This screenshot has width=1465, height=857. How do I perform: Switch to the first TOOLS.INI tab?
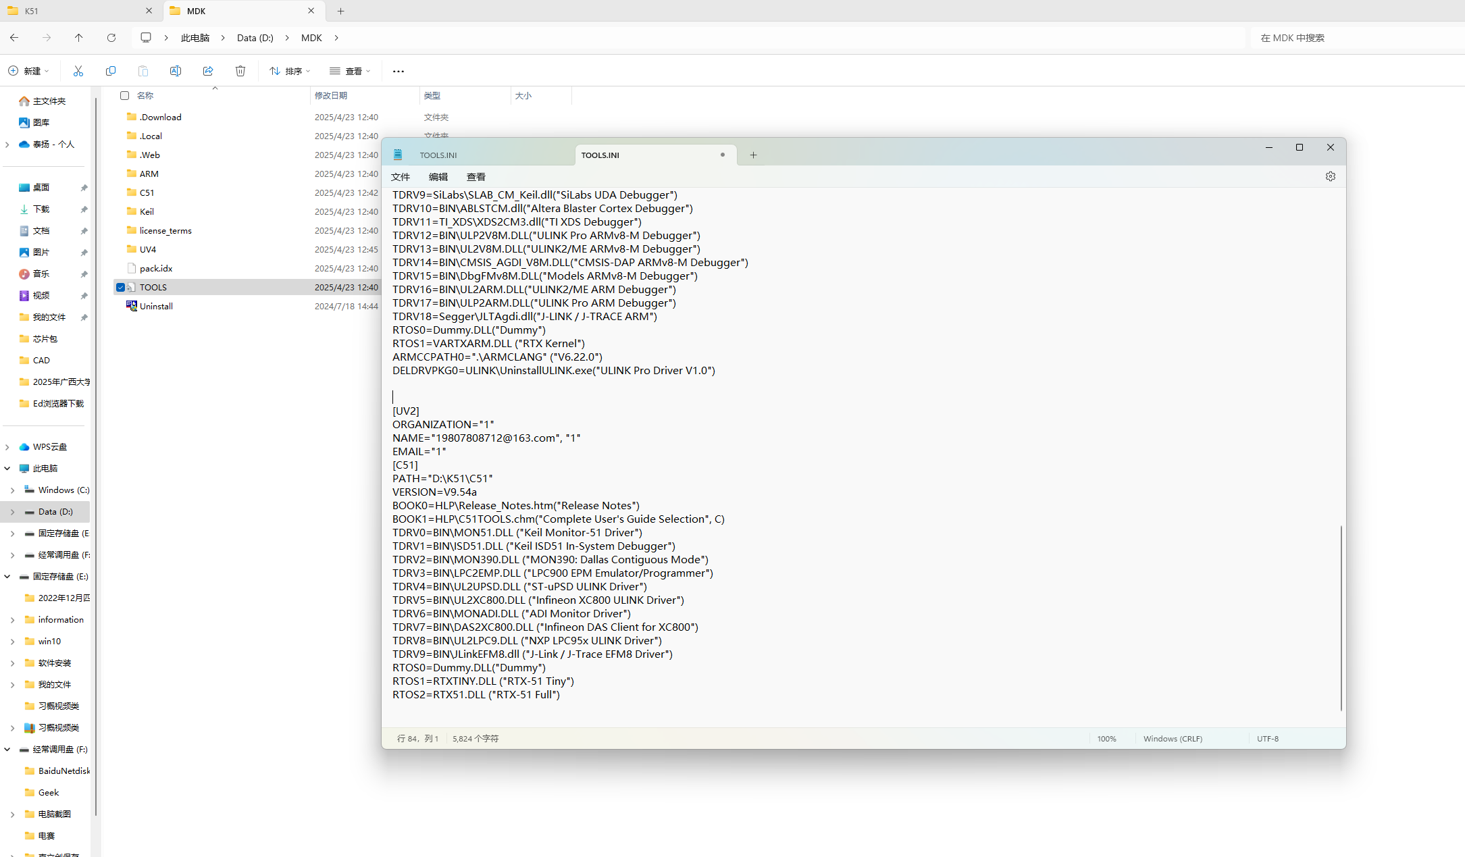tap(438, 155)
